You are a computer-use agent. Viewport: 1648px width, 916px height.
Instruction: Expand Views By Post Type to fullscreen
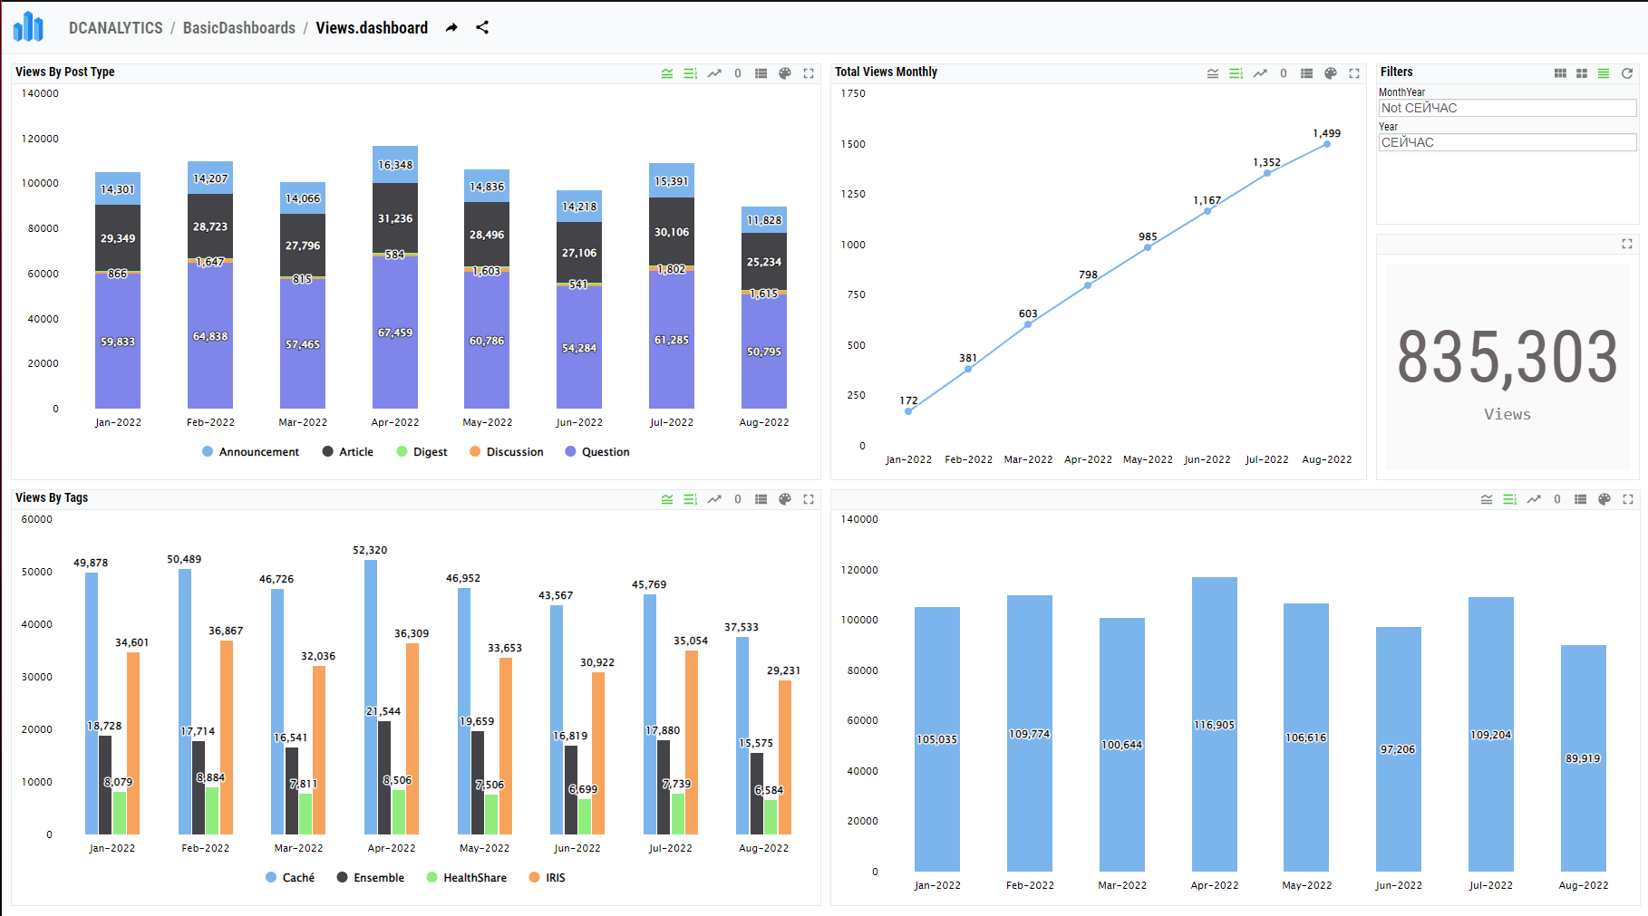[x=809, y=73]
